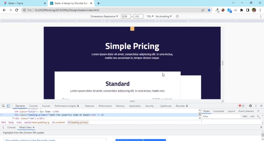Image resolution: width=264 pixels, height=141 pixels.
Task: Close the Badar – Figma tab
Action: [45, 3]
